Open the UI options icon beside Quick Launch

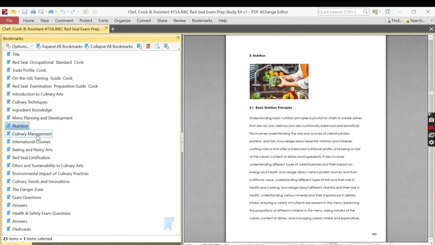[375, 12]
